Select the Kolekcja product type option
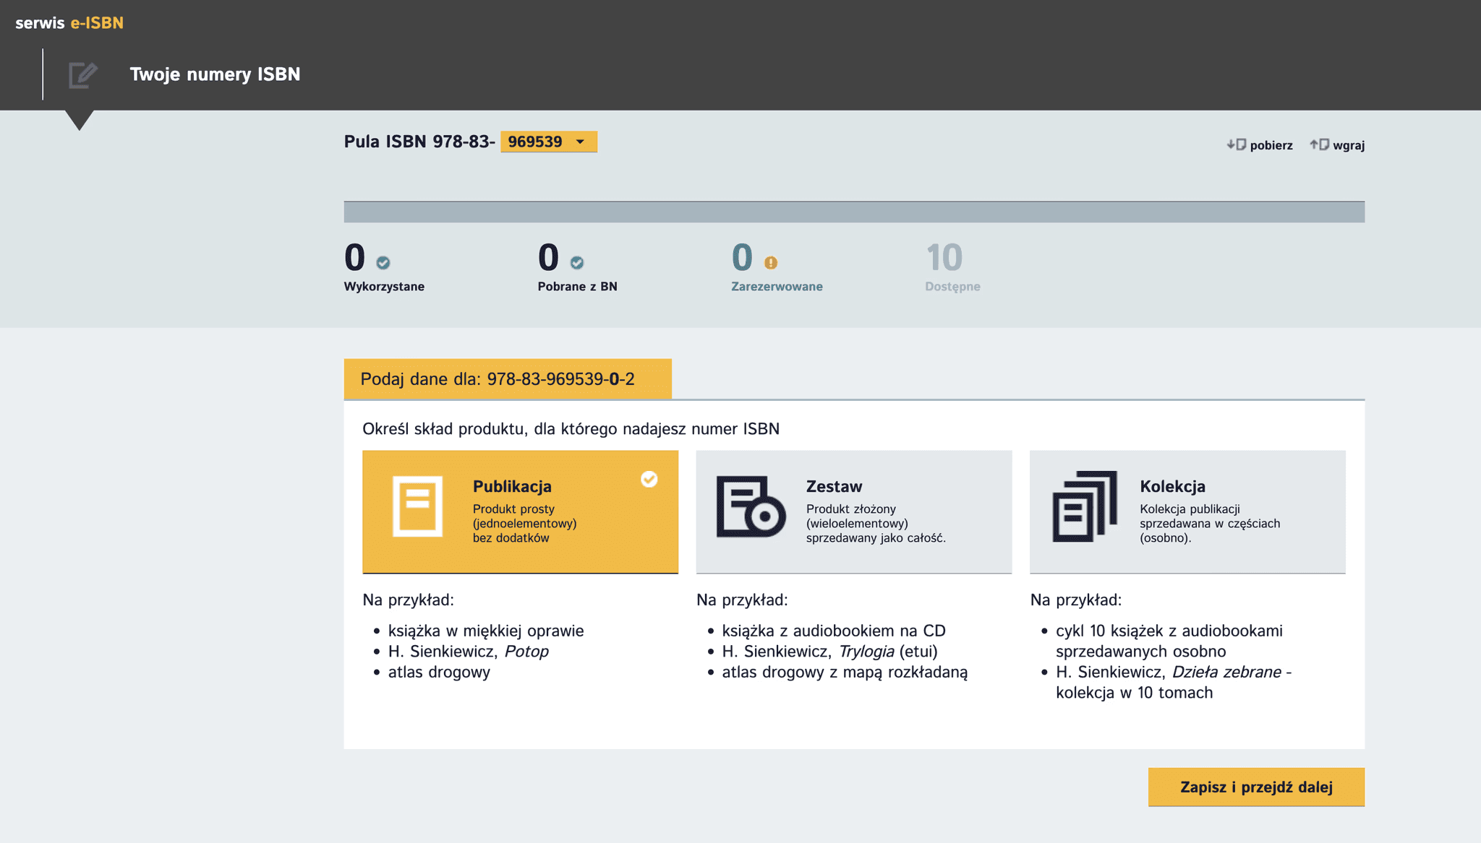Screen dimensions: 1481x843 pos(1187,511)
